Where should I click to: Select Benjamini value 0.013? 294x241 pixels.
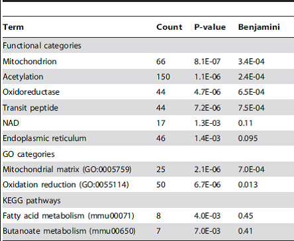[x=248, y=185]
